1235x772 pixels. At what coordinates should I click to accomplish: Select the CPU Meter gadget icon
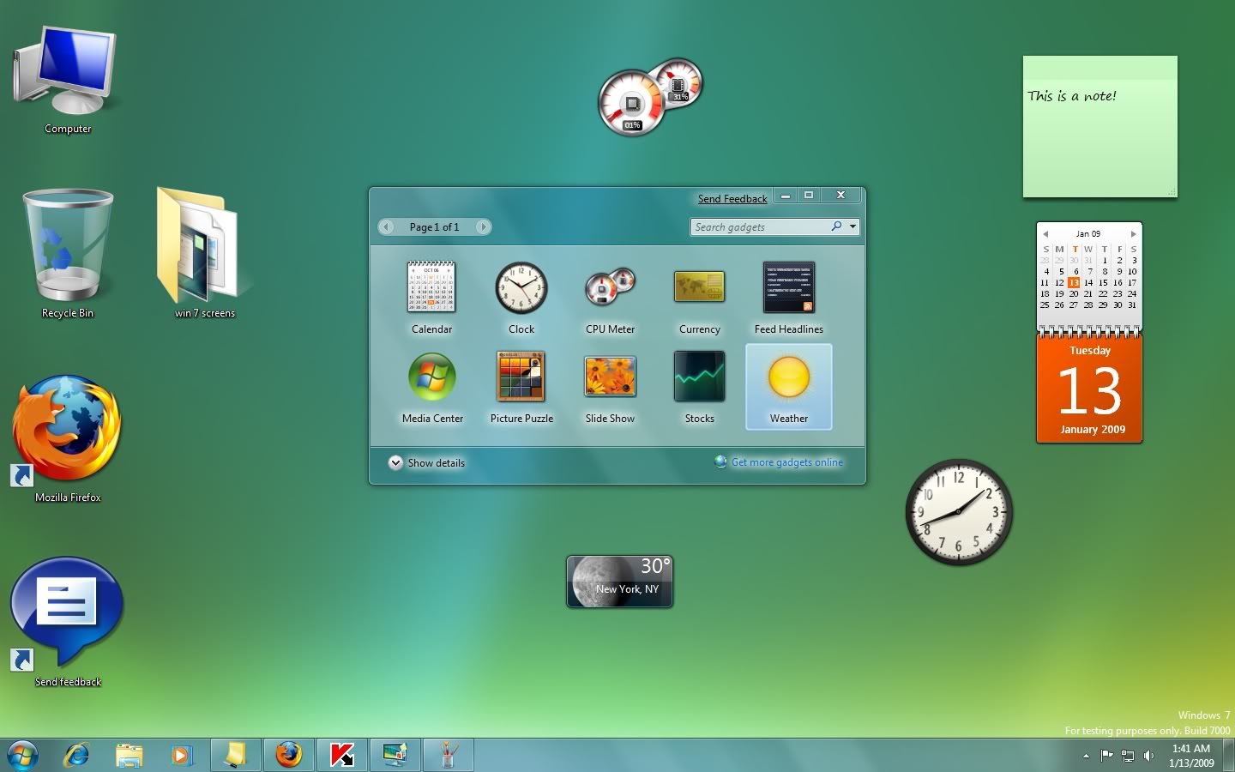click(610, 287)
